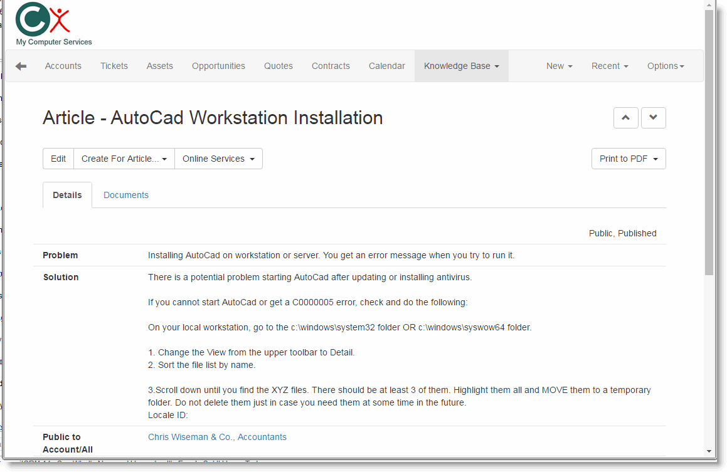The height and width of the screenshot is (472, 727).
Task: Expand the Online Services dropdown
Action: tap(218, 159)
